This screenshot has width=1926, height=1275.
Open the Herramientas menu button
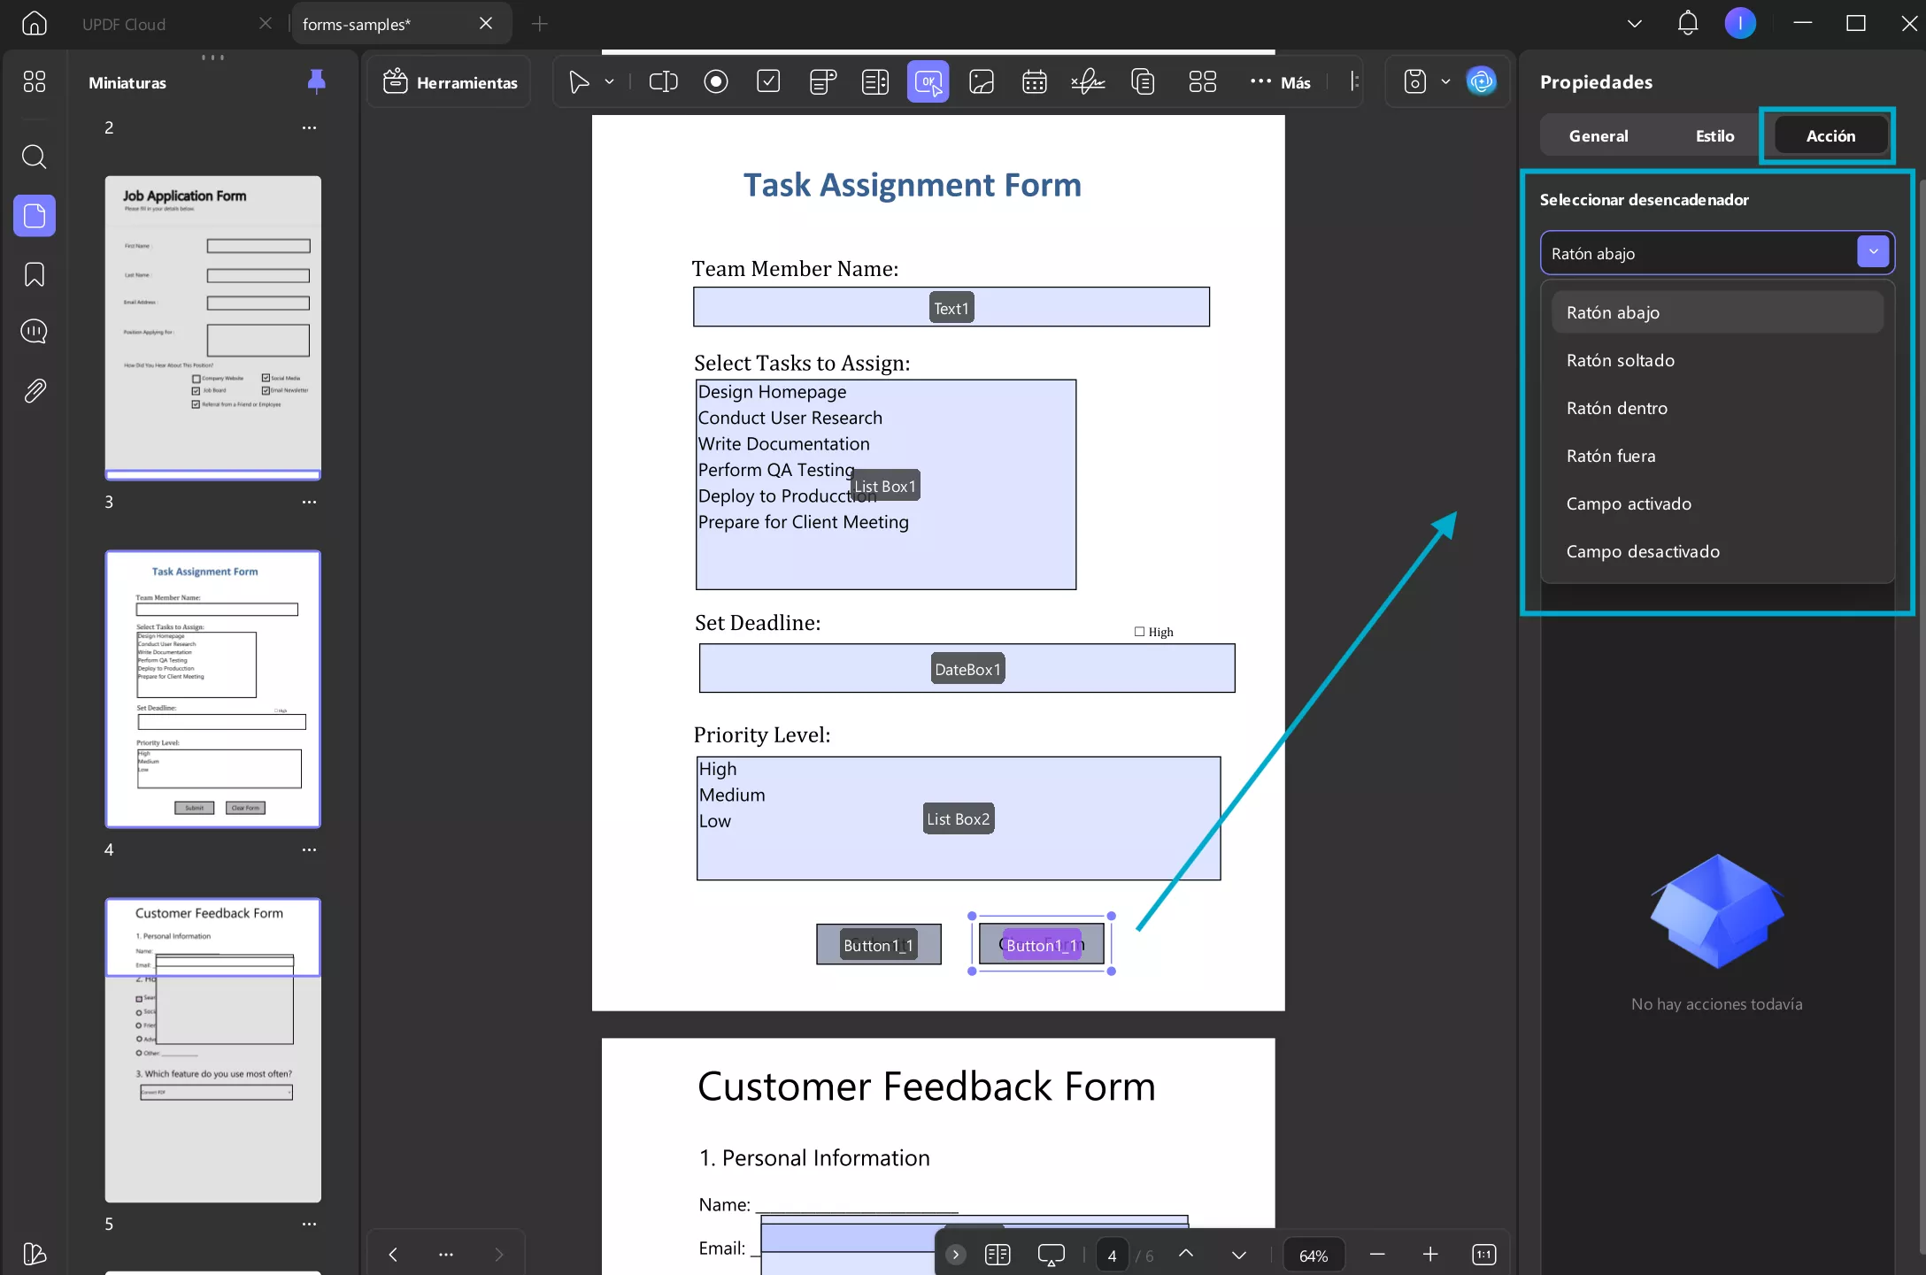click(450, 82)
